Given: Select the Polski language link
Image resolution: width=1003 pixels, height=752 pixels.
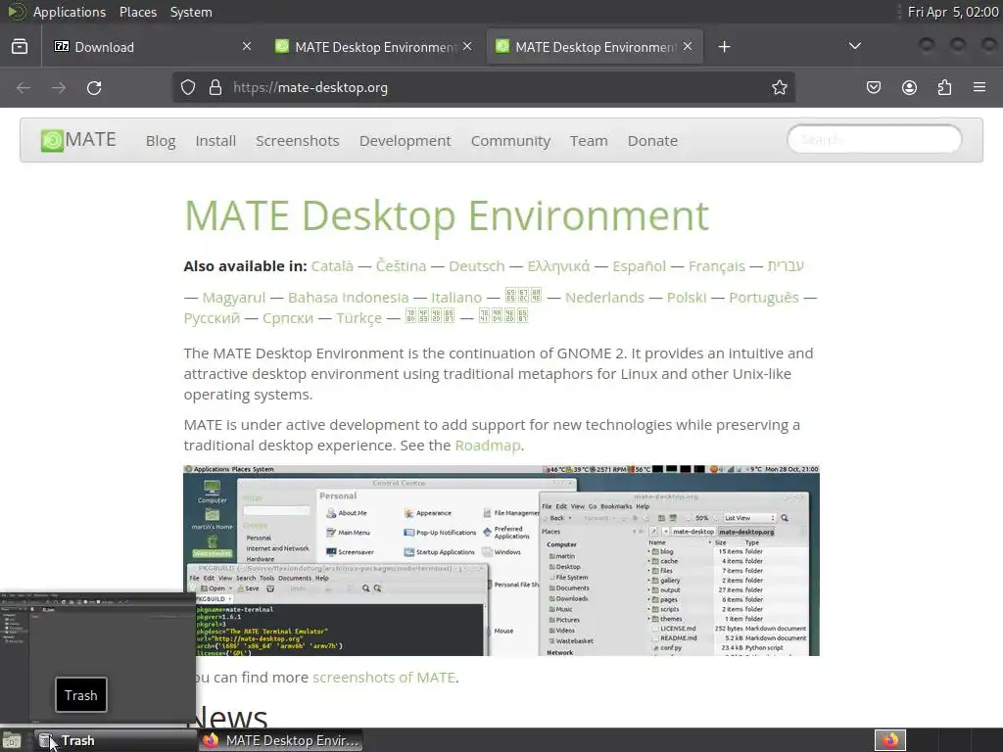Looking at the screenshot, I should (687, 298).
